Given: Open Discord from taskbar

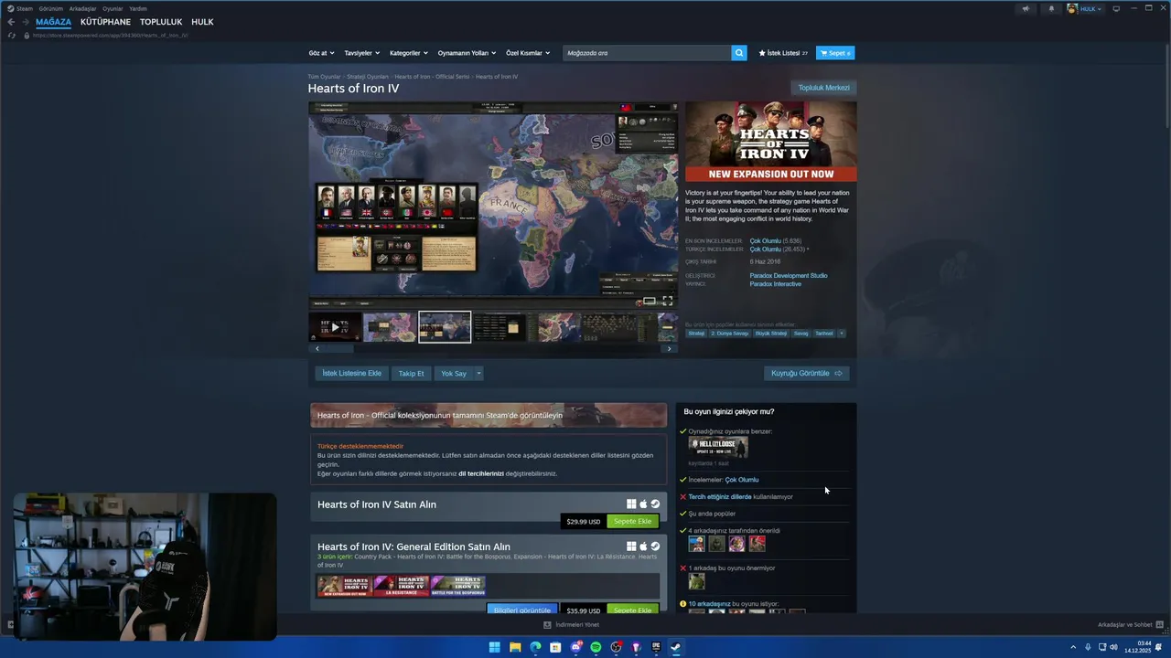Looking at the screenshot, I should coord(575,647).
